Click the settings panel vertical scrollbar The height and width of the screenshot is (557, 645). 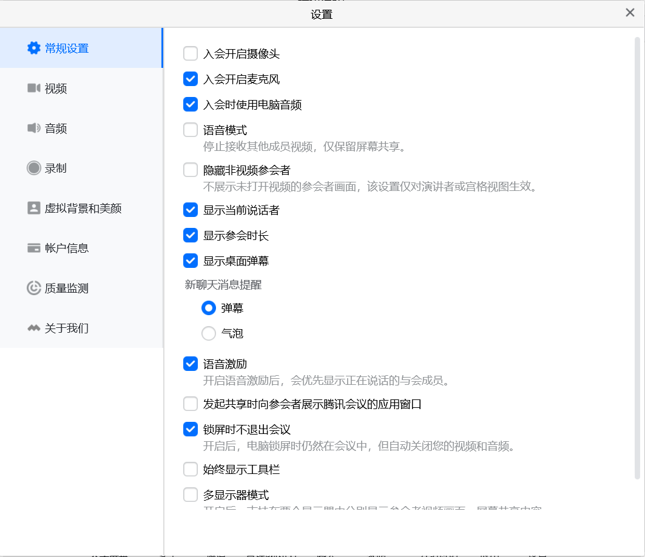coord(637,258)
